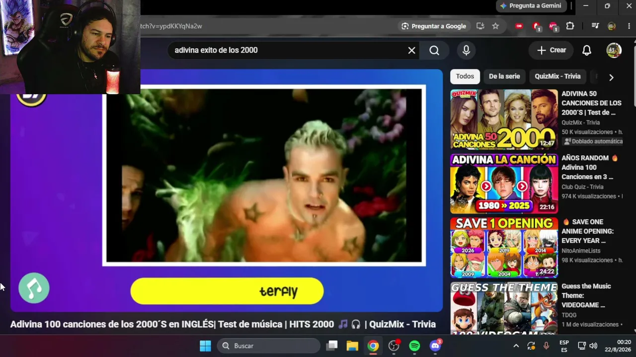Clear the YouTube search box text

411,50
